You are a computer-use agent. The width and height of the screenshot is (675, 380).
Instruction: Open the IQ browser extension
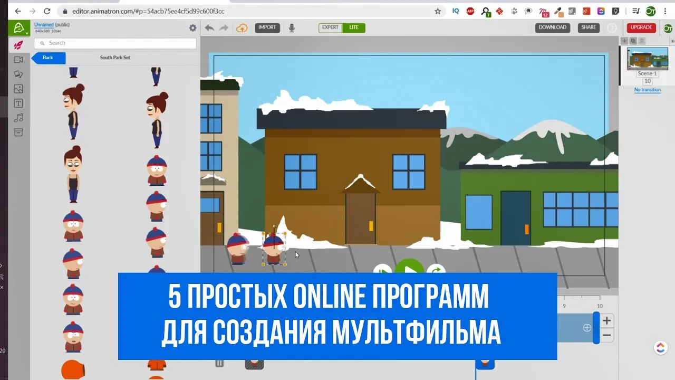pos(456,11)
